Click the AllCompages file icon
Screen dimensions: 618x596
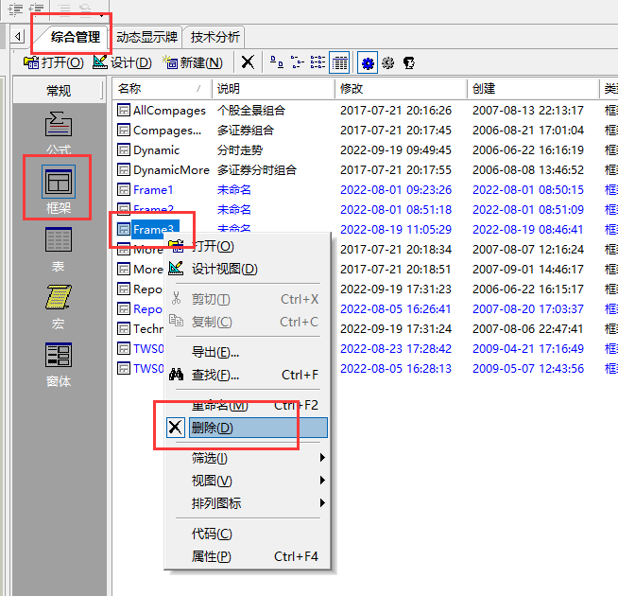[x=124, y=110]
